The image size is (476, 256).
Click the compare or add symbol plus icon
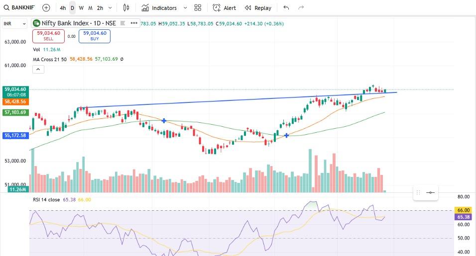(x=46, y=8)
